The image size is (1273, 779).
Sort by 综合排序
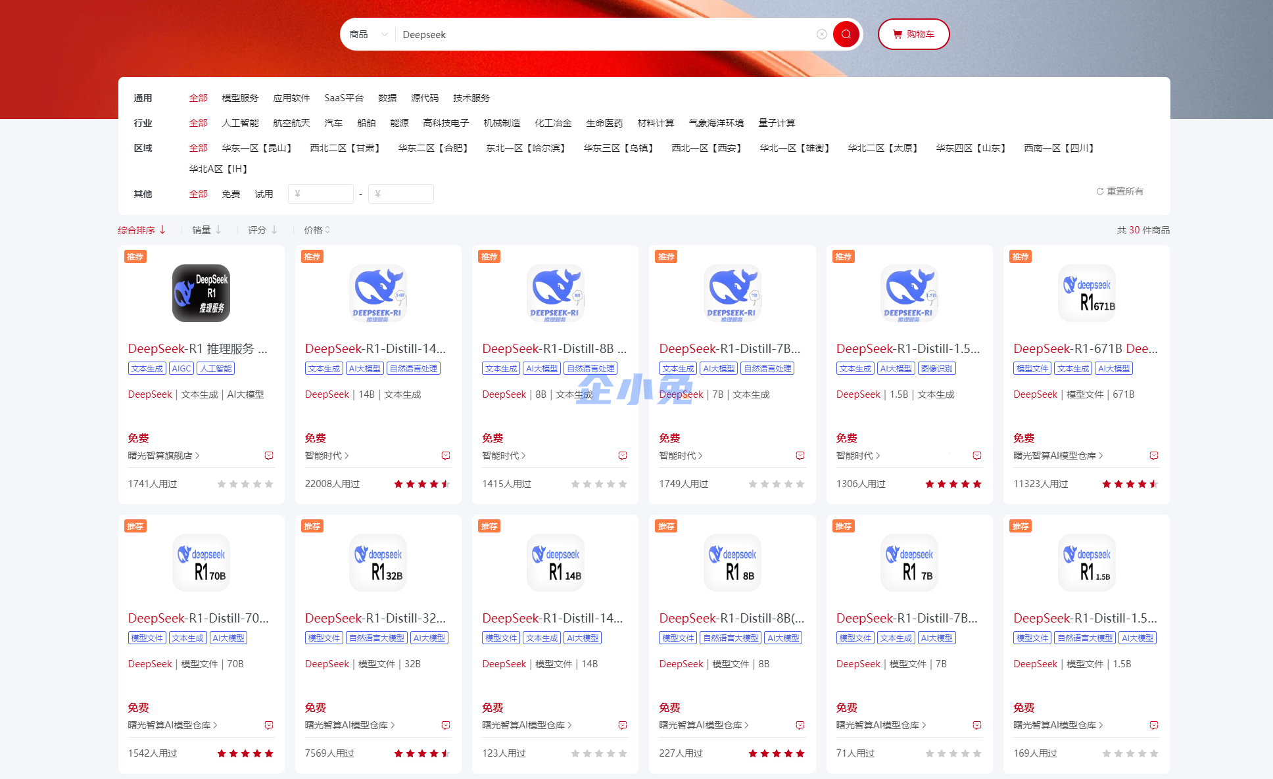tap(142, 230)
